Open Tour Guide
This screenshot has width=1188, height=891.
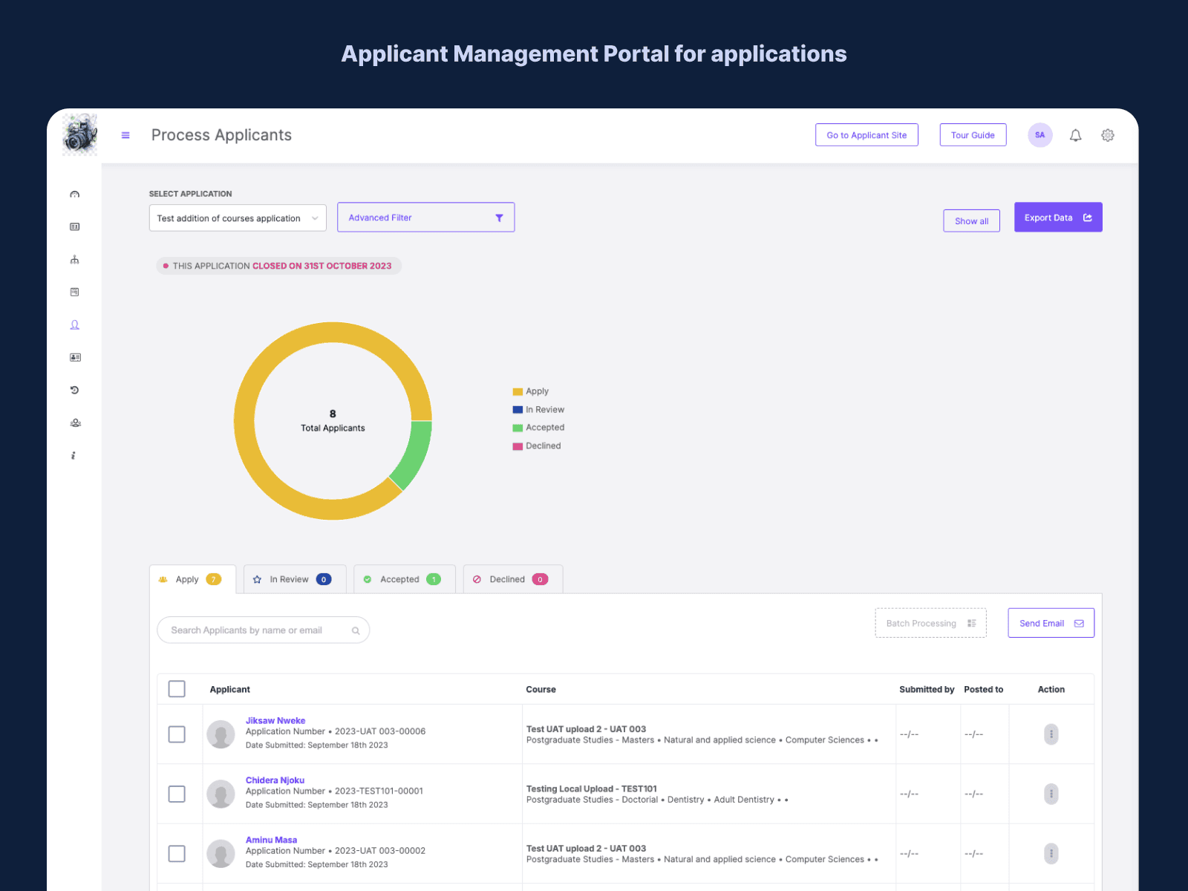click(x=973, y=134)
